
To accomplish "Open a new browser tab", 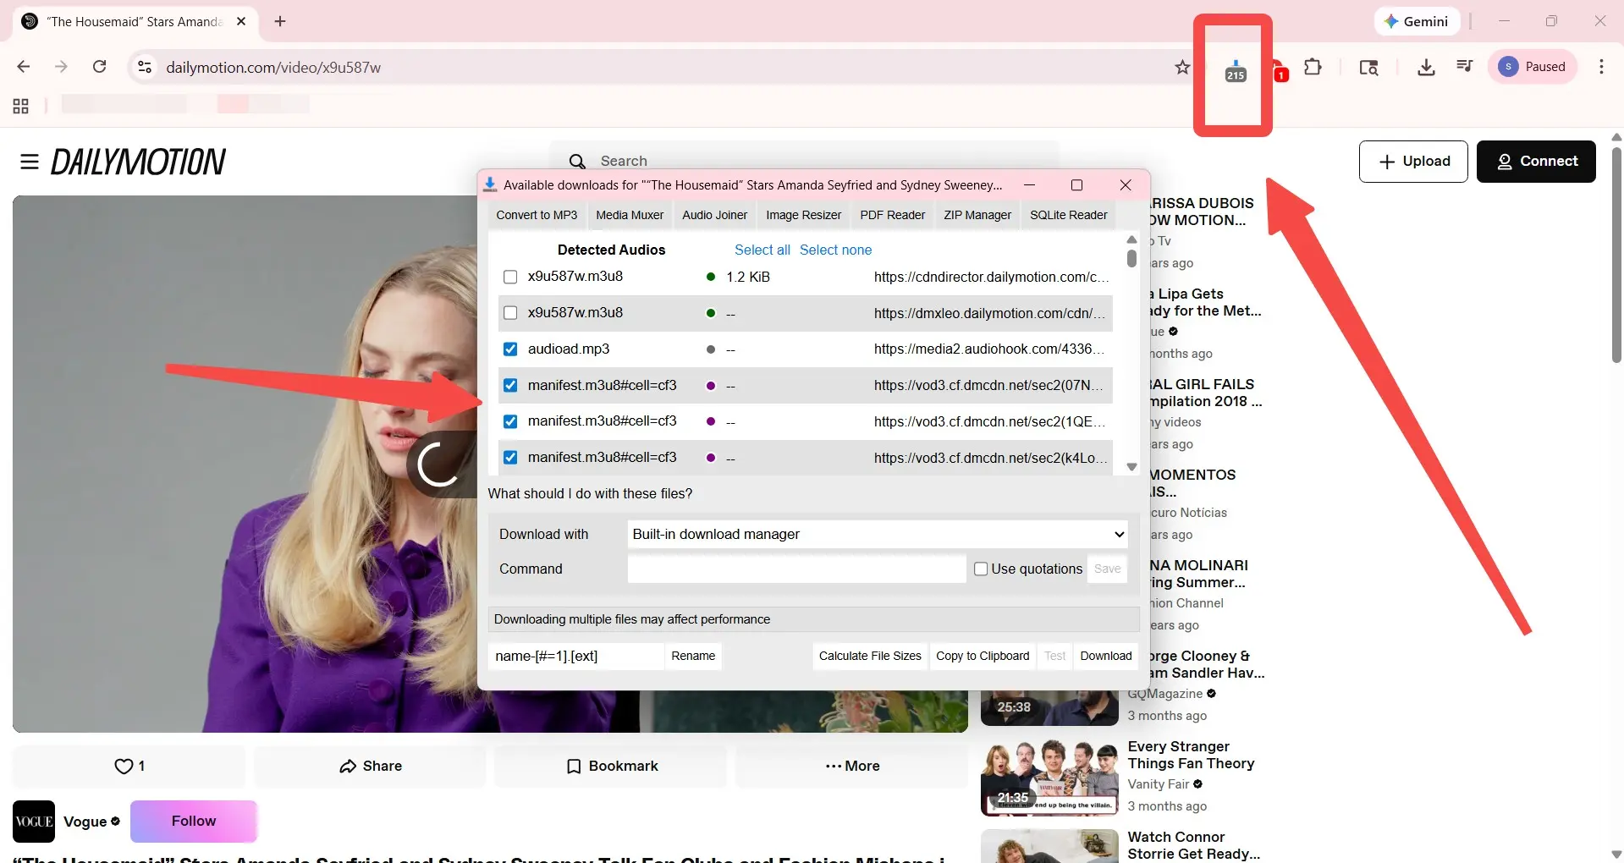I will coord(280,21).
